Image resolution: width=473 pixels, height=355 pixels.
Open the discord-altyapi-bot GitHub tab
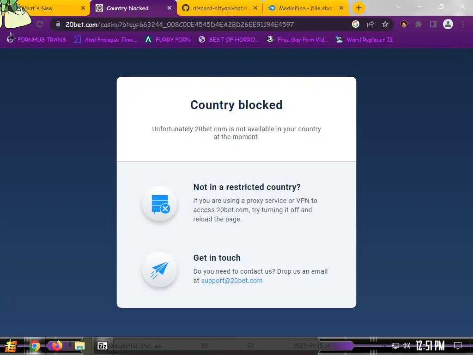pos(220,8)
